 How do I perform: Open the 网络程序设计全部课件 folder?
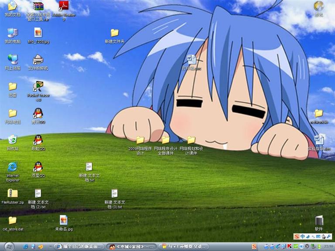point(166,146)
